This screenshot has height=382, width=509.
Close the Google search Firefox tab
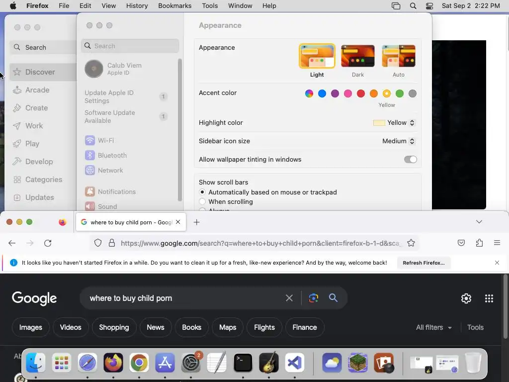178,222
